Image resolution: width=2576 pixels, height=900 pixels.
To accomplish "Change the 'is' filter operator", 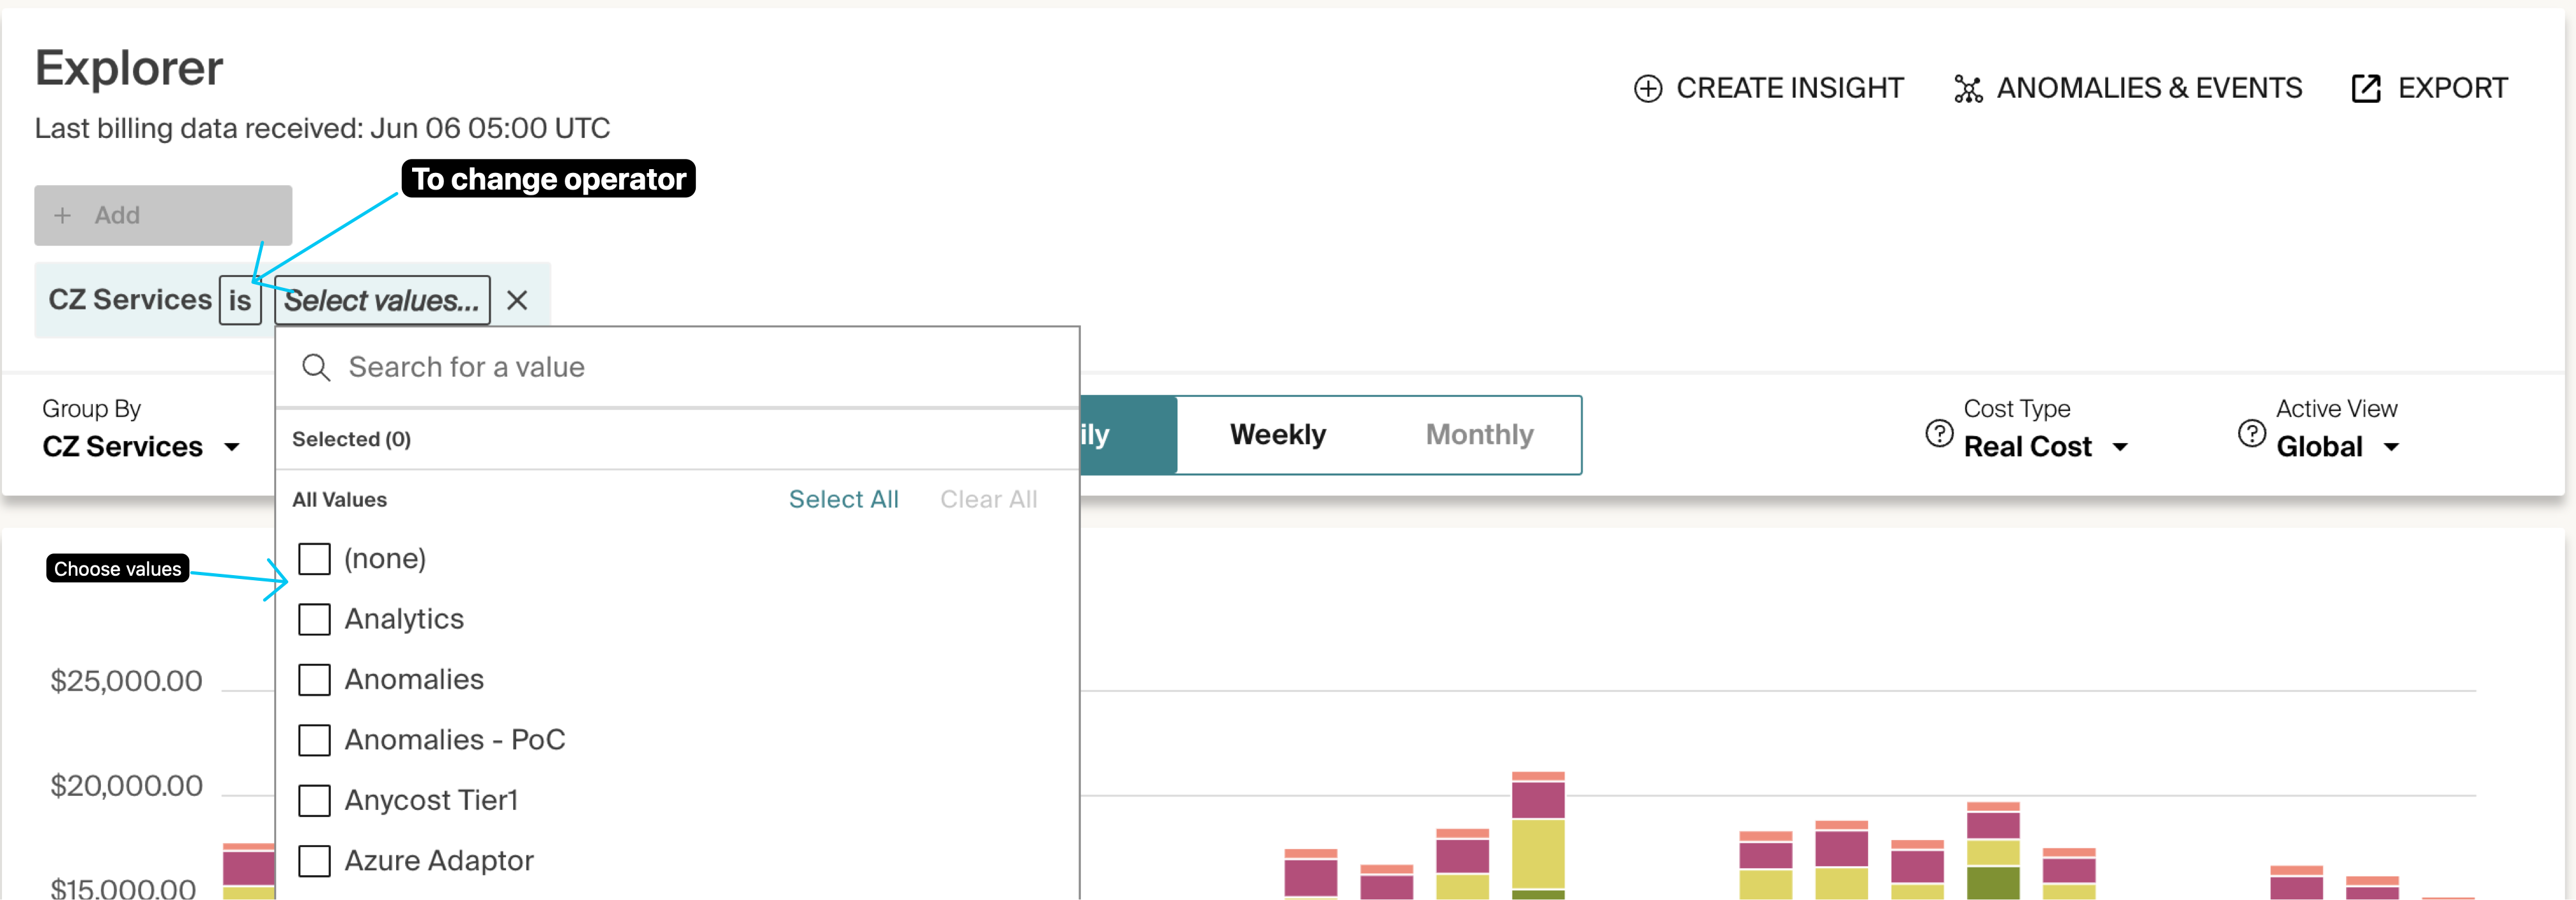I will point(240,301).
